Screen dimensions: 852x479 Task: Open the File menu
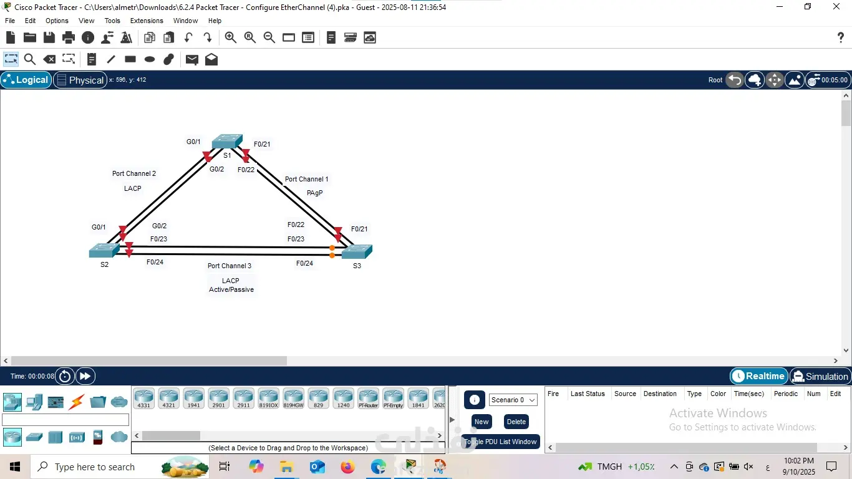click(x=10, y=21)
